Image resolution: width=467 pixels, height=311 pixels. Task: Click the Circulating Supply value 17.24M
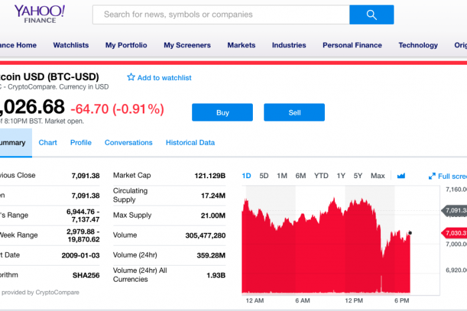coord(213,196)
